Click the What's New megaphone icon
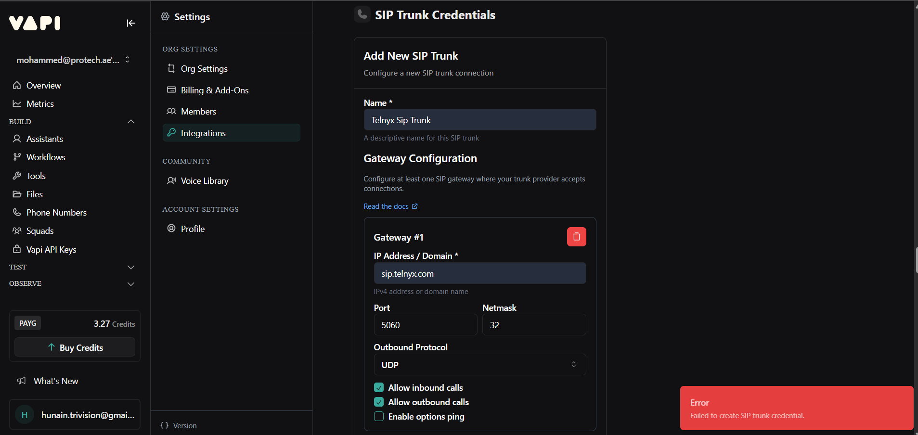The image size is (918, 435). tap(21, 381)
